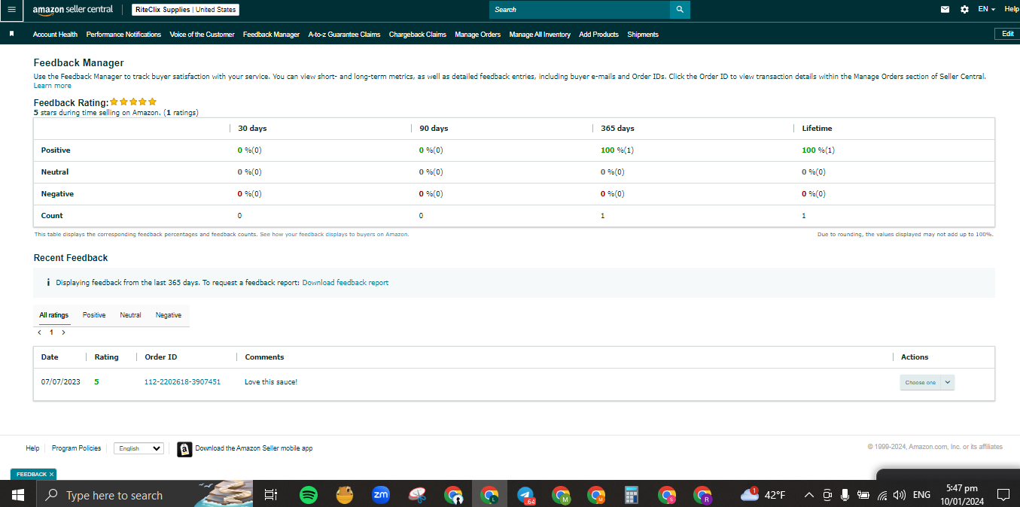1020x507 pixels.
Task: Open A-to-z Guarantee Claims
Action: point(344,35)
